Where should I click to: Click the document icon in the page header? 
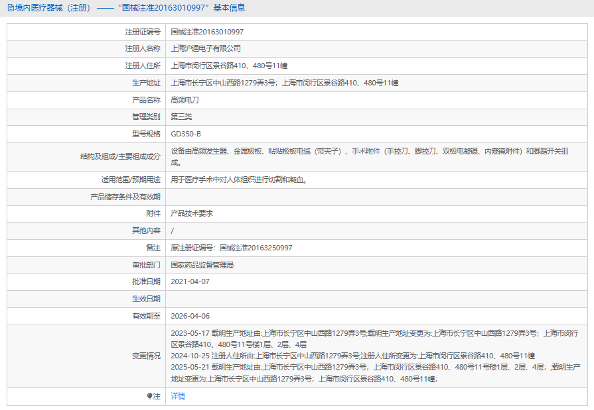pyautogui.click(x=11, y=8)
